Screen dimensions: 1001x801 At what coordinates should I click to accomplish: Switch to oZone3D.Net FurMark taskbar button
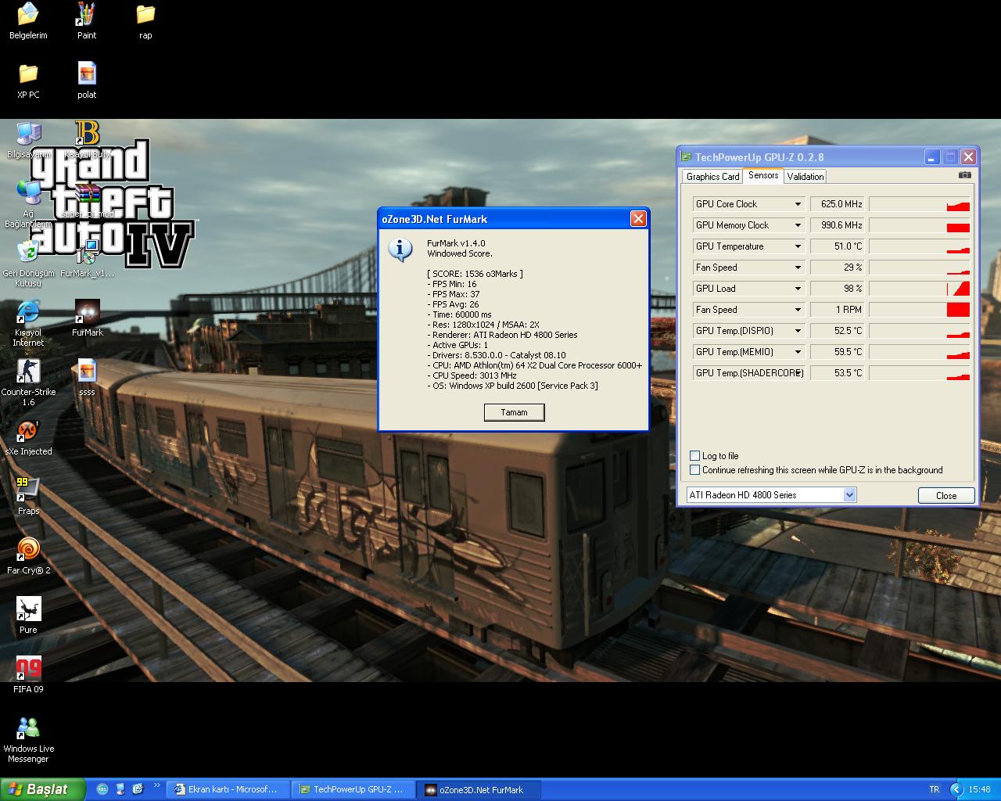tap(478, 789)
